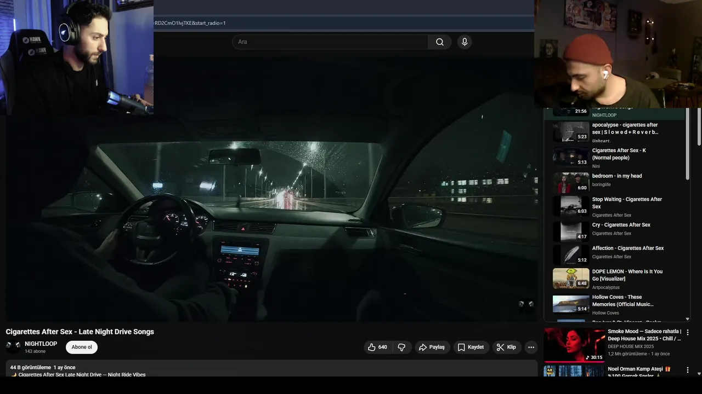The width and height of the screenshot is (702, 394).
Task: Click the Cigarettes After Sex channel under Affection
Action: 612,257
